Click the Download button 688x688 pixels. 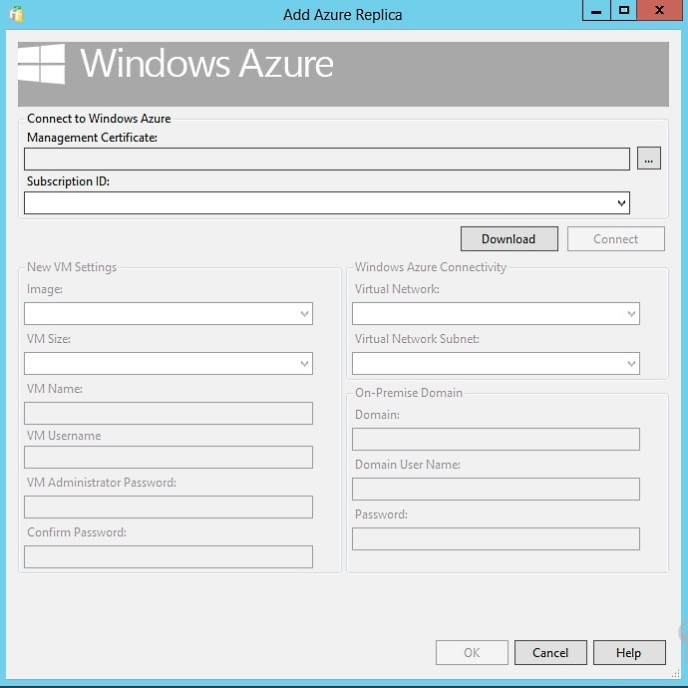[x=509, y=239]
